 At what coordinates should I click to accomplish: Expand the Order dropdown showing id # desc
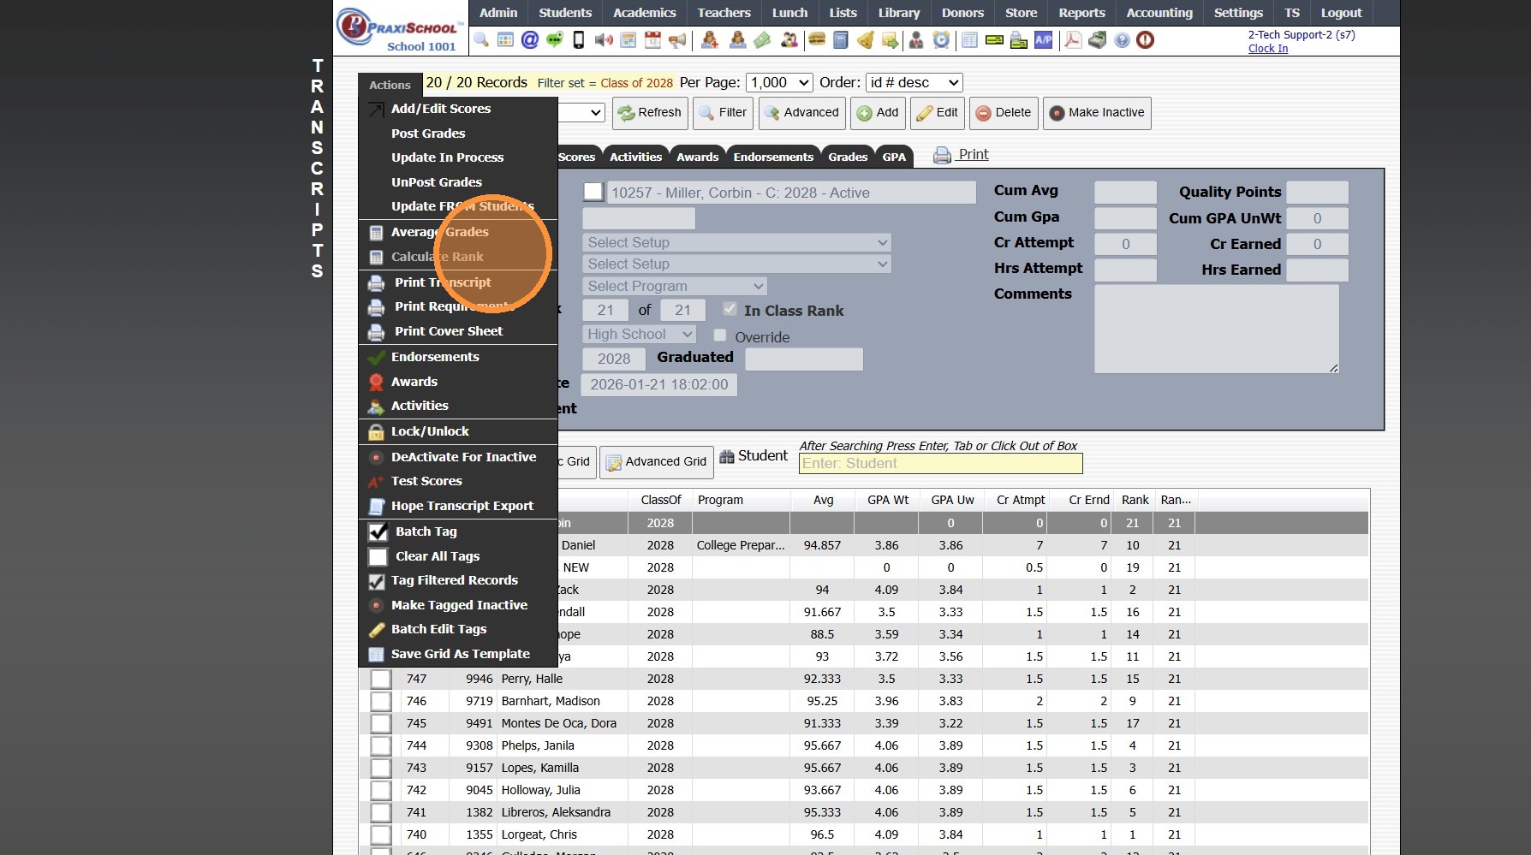click(914, 83)
